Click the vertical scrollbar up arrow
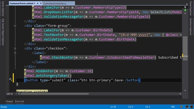This screenshot has height=109, width=194. click(x=185, y=13)
